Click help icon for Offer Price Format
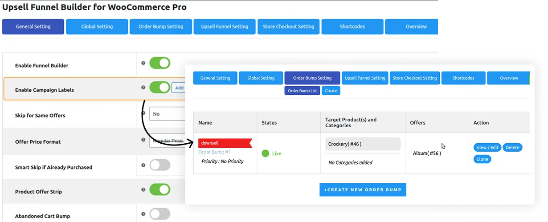This screenshot has height=222, width=548. pyautogui.click(x=143, y=139)
